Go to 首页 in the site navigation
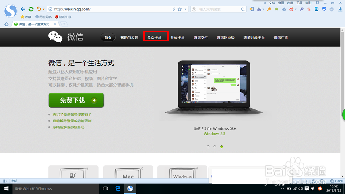 pyautogui.click(x=108, y=37)
